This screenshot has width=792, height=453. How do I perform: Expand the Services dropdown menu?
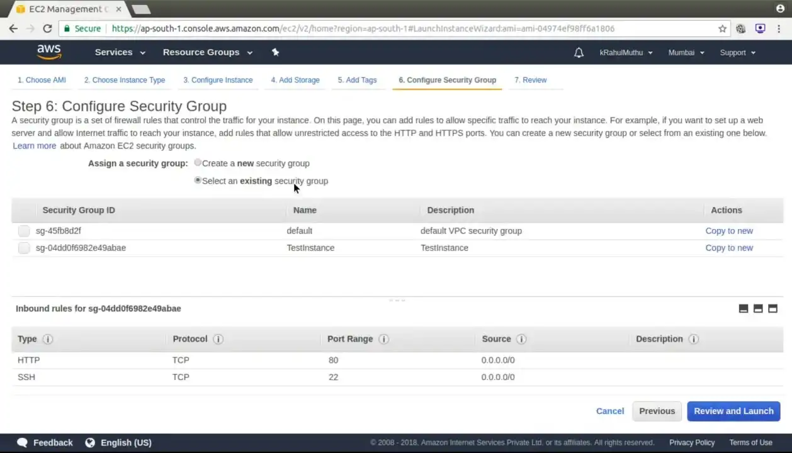pos(120,52)
